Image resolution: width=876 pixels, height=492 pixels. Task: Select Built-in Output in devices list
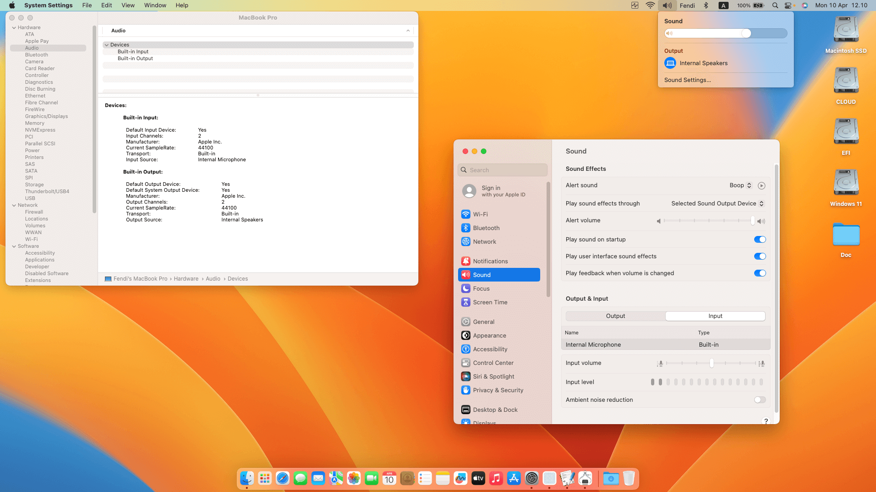[135, 59]
